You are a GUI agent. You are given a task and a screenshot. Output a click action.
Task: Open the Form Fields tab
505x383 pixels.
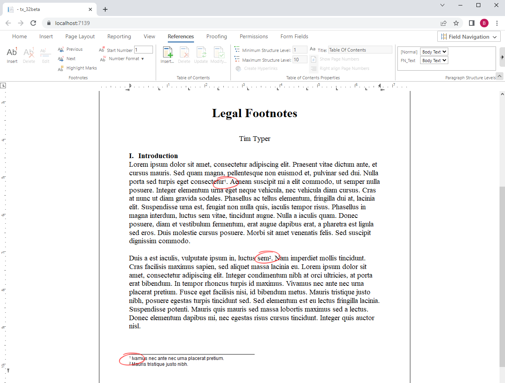pos(294,36)
